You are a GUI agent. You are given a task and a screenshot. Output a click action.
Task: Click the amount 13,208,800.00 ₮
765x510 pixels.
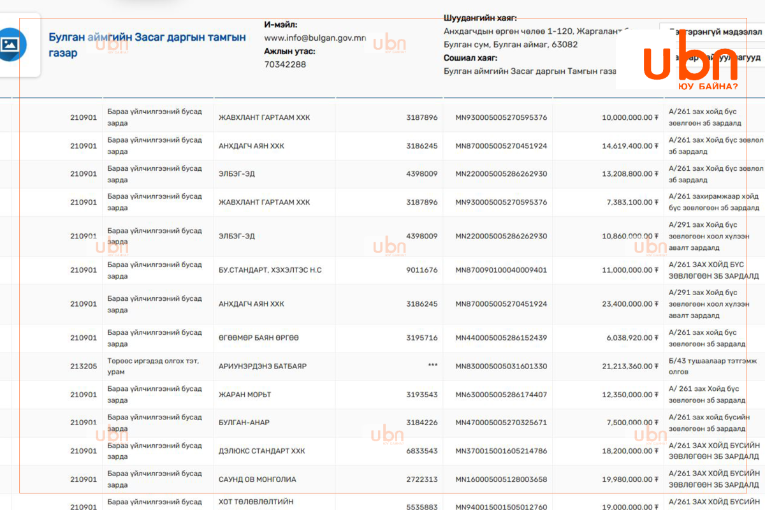tap(630, 174)
